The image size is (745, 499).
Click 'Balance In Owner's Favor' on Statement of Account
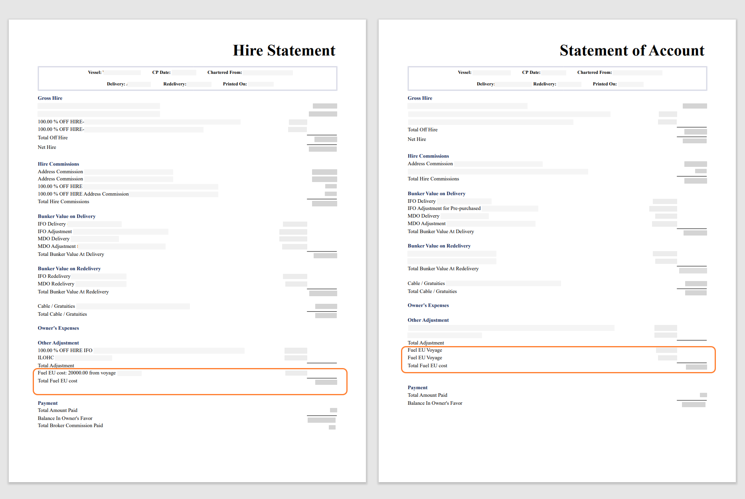pos(435,403)
